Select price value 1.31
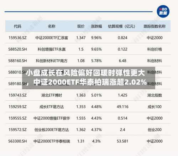Viewport: 178px width, 156px height. click(81, 141)
